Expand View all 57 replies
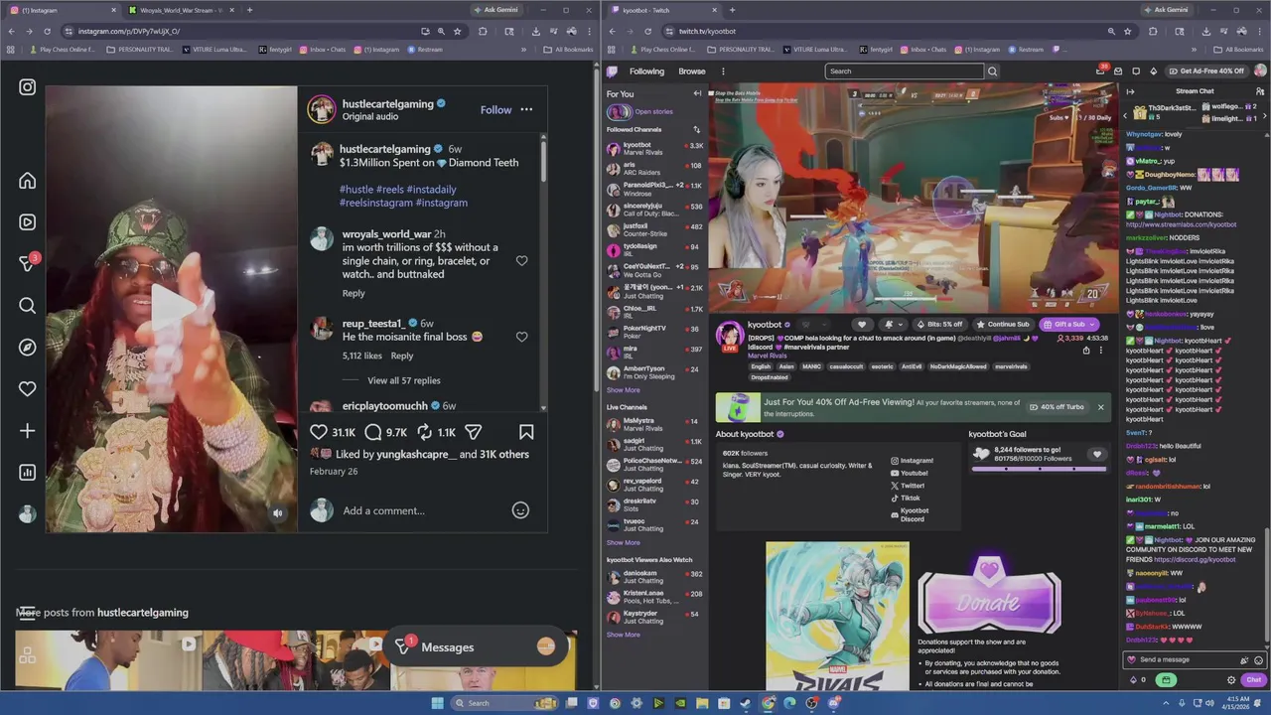The image size is (1271, 715). pyautogui.click(x=403, y=380)
